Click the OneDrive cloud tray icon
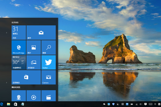Screen dimensions: 161x107 point(104,104)
